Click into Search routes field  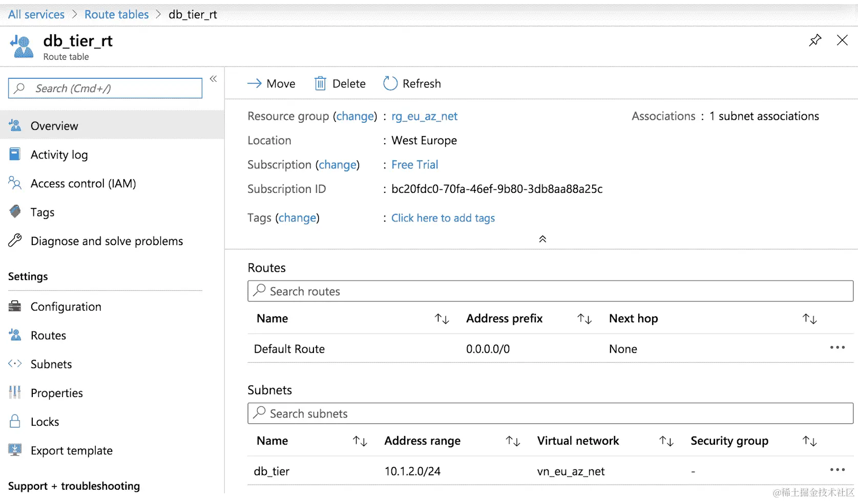click(x=550, y=291)
